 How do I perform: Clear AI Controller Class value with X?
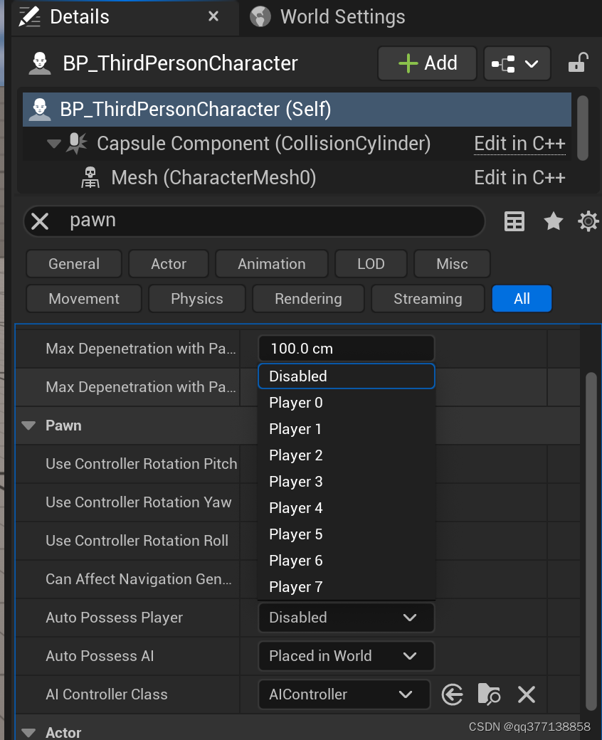coord(527,694)
